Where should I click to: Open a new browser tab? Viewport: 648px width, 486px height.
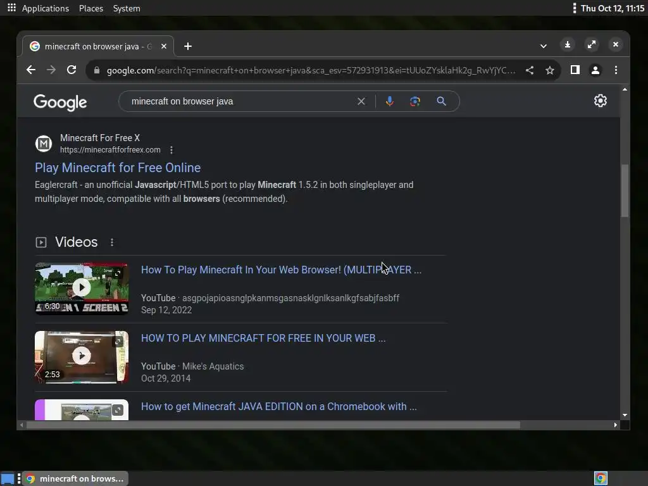(x=188, y=46)
